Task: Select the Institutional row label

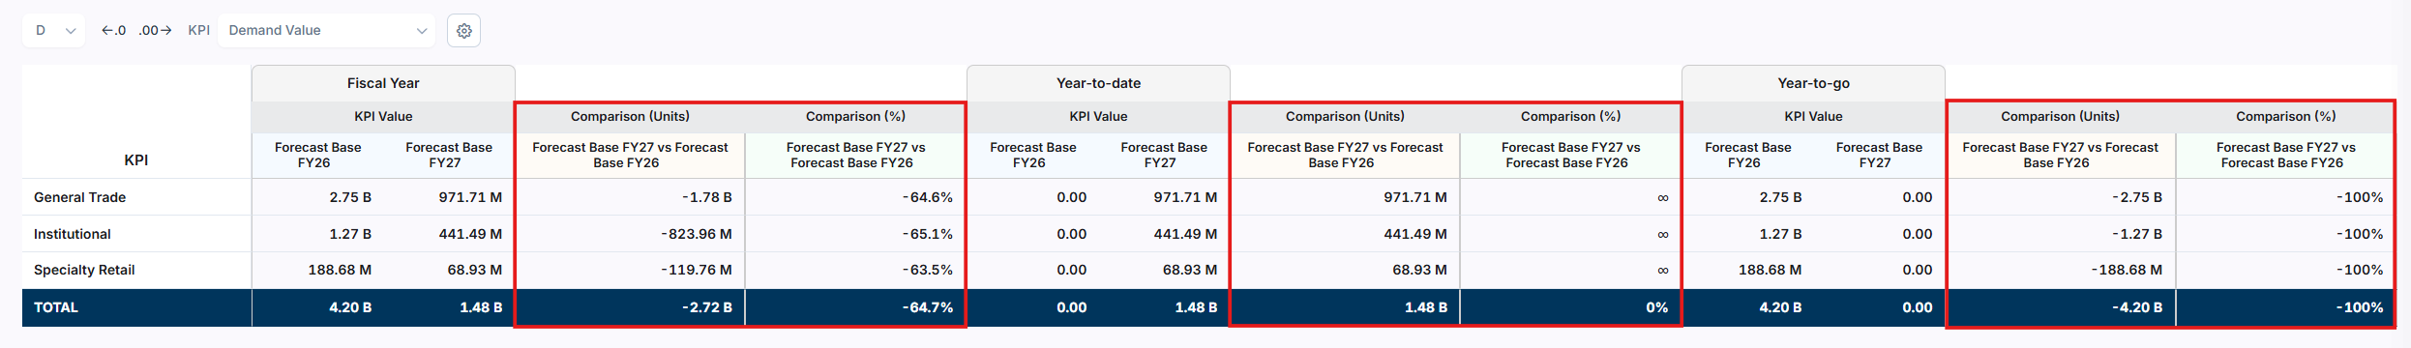Action: tap(73, 234)
